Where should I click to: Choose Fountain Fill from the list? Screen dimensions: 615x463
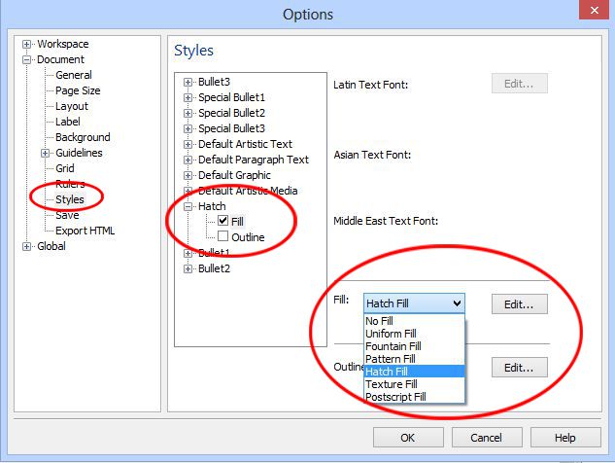tap(414, 346)
